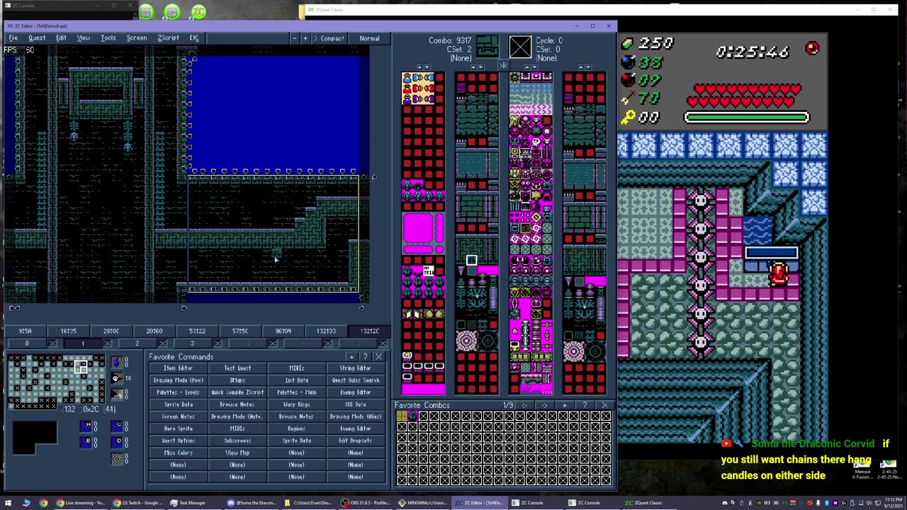Image resolution: width=907 pixels, height=510 pixels.
Task: Click the stairs warp icon beside minimap
Action: point(118,395)
